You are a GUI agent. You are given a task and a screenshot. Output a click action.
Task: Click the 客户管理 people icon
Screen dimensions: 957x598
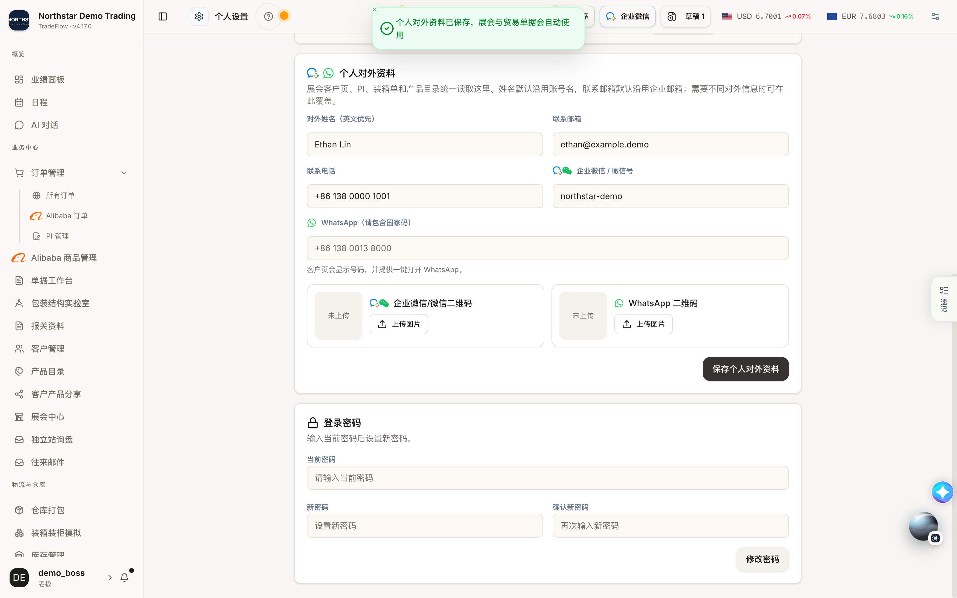click(x=19, y=349)
